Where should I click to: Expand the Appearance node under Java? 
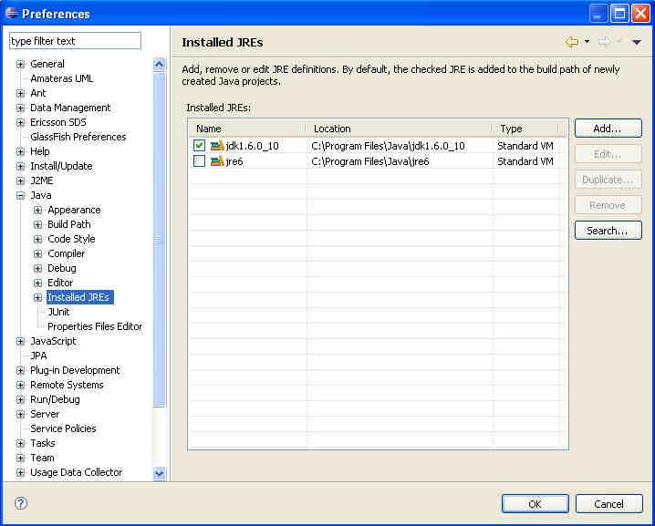pos(37,210)
